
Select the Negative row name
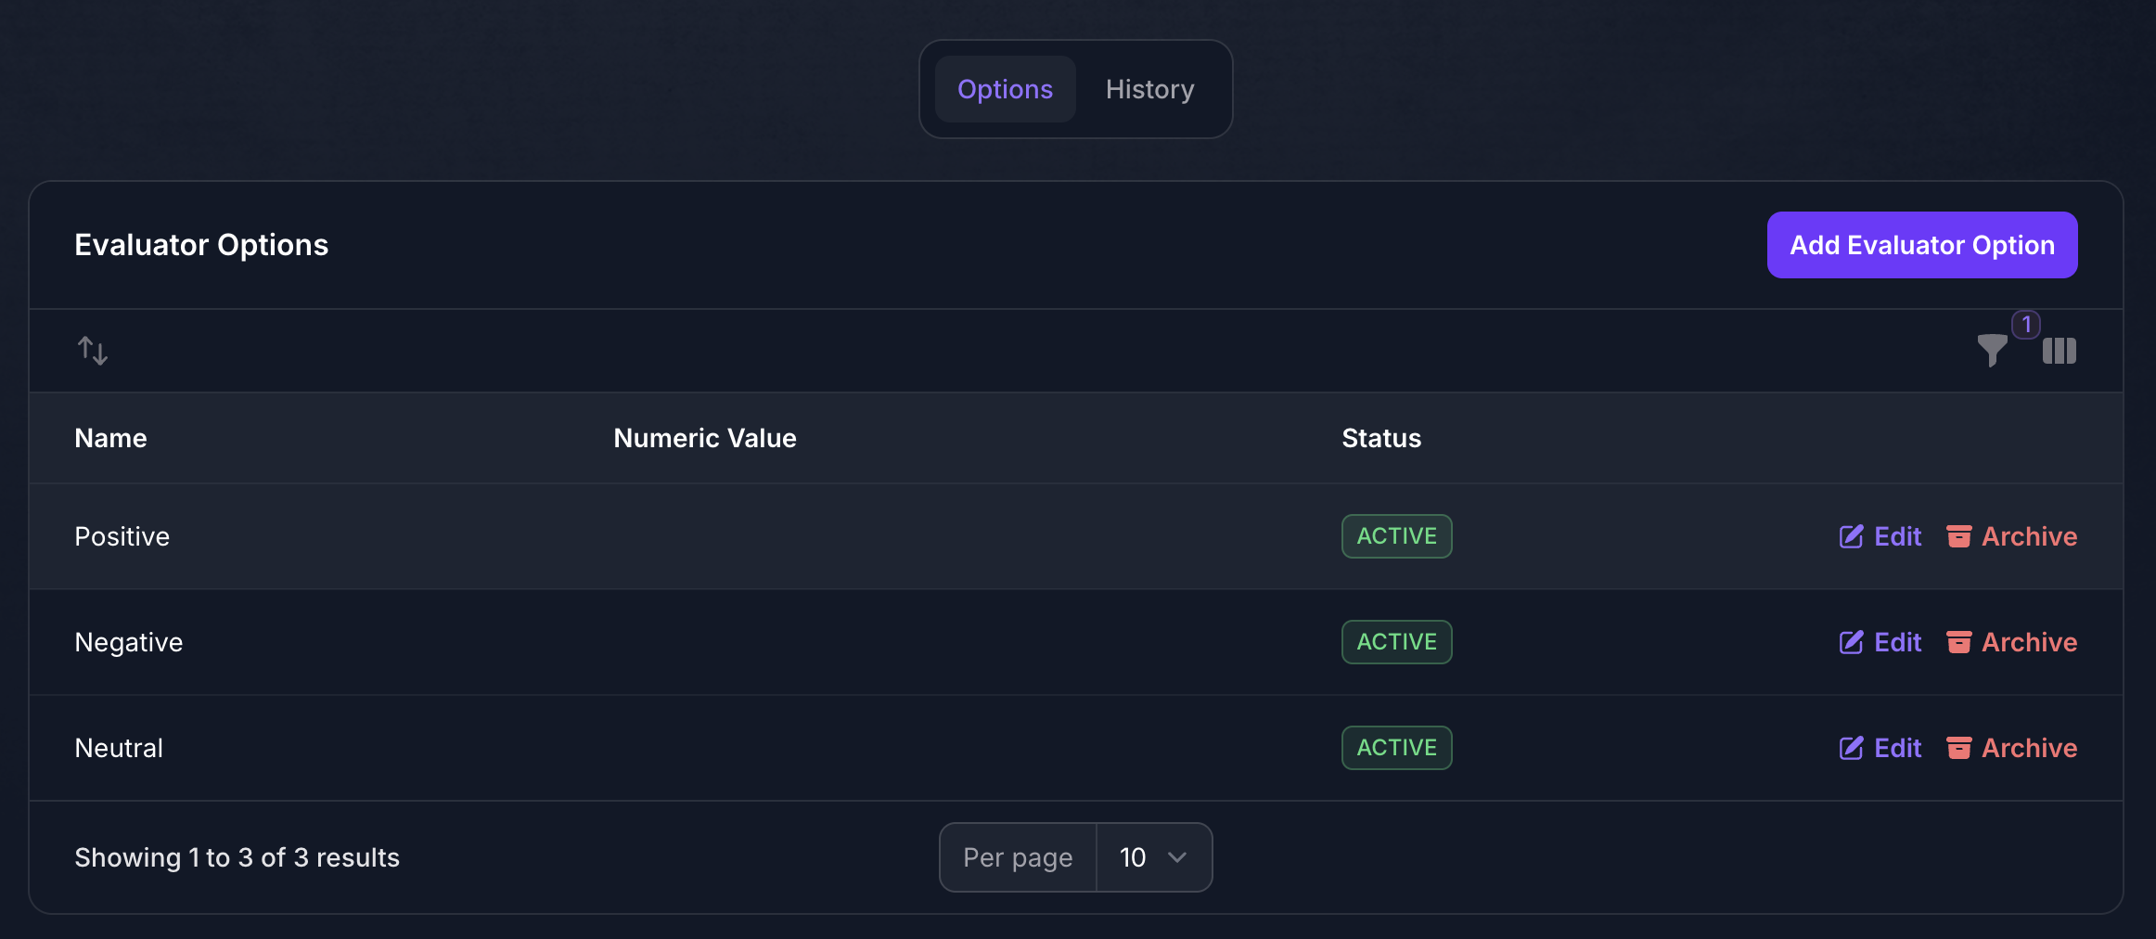click(129, 642)
